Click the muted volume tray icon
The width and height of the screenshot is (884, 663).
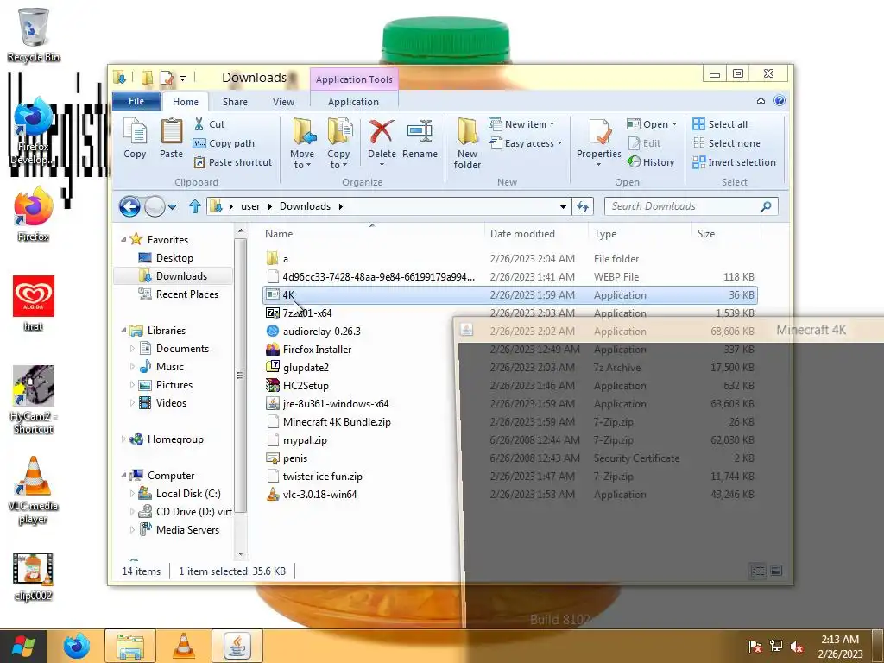tap(797, 647)
